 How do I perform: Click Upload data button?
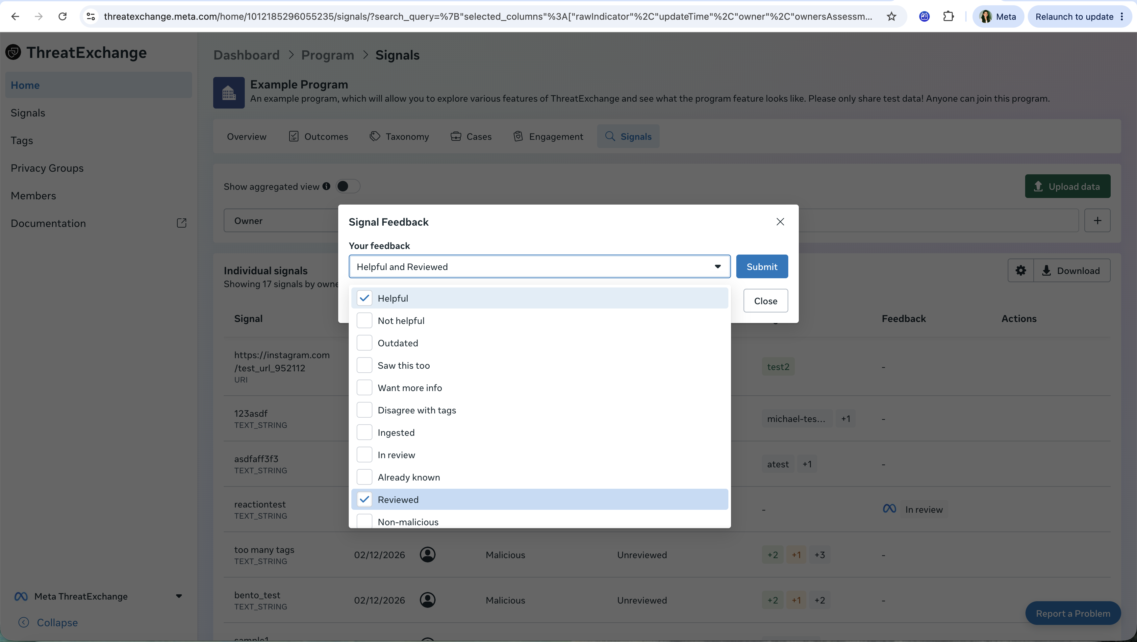(1067, 186)
